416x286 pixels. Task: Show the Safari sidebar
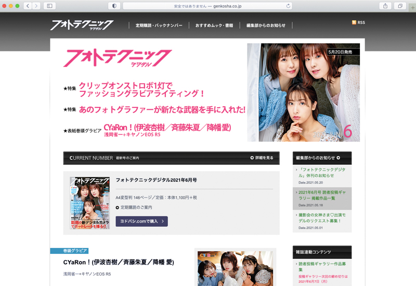click(49, 6)
